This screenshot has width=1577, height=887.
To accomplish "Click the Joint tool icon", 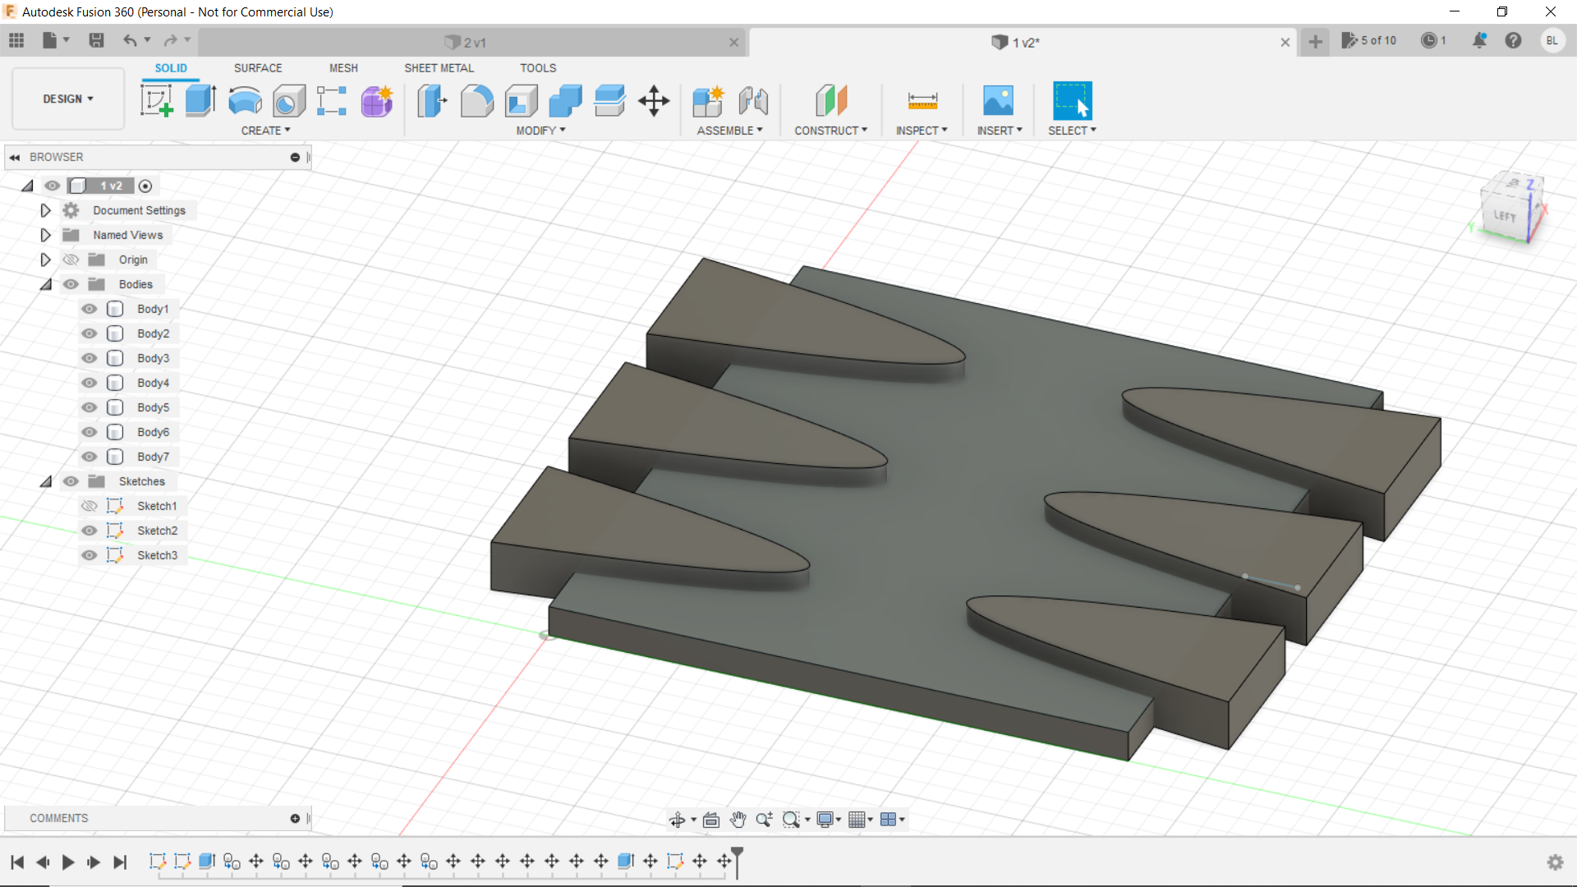I will pos(752,101).
